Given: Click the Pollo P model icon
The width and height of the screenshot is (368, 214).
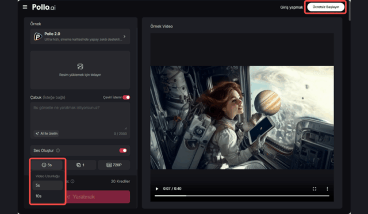Looking at the screenshot, I should (37, 36).
